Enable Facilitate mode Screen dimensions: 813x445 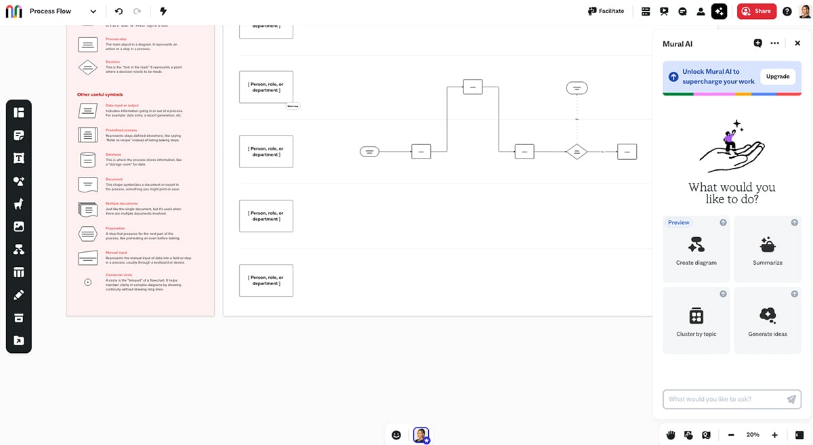click(x=605, y=11)
